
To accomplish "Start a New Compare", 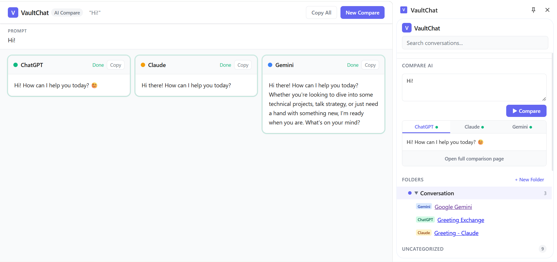I will [362, 13].
